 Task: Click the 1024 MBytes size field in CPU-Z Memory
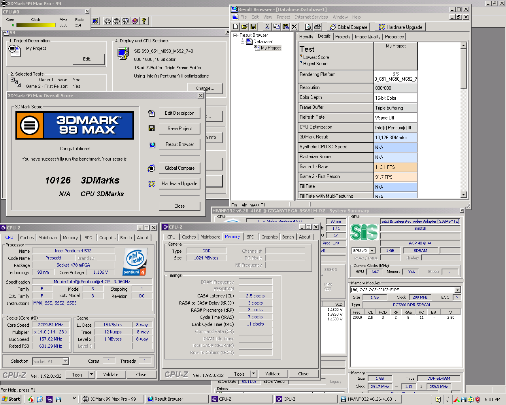pos(206,258)
